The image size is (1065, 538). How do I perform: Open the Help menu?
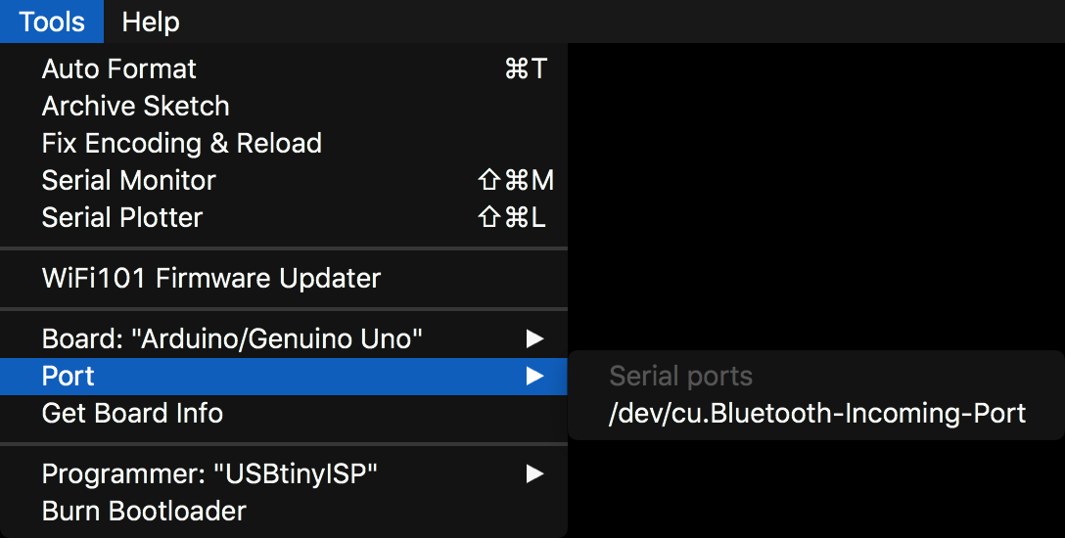[x=151, y=22]
